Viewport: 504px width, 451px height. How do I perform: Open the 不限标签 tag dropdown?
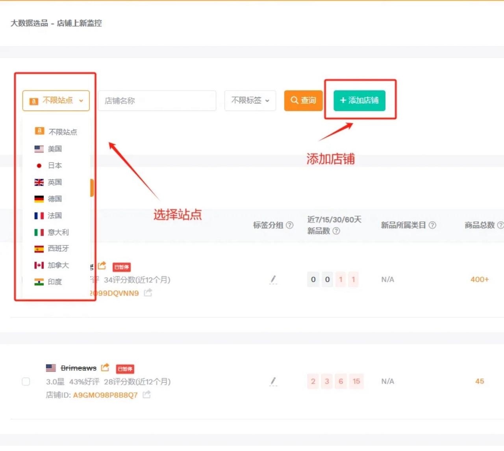click(x=250, y=101)
